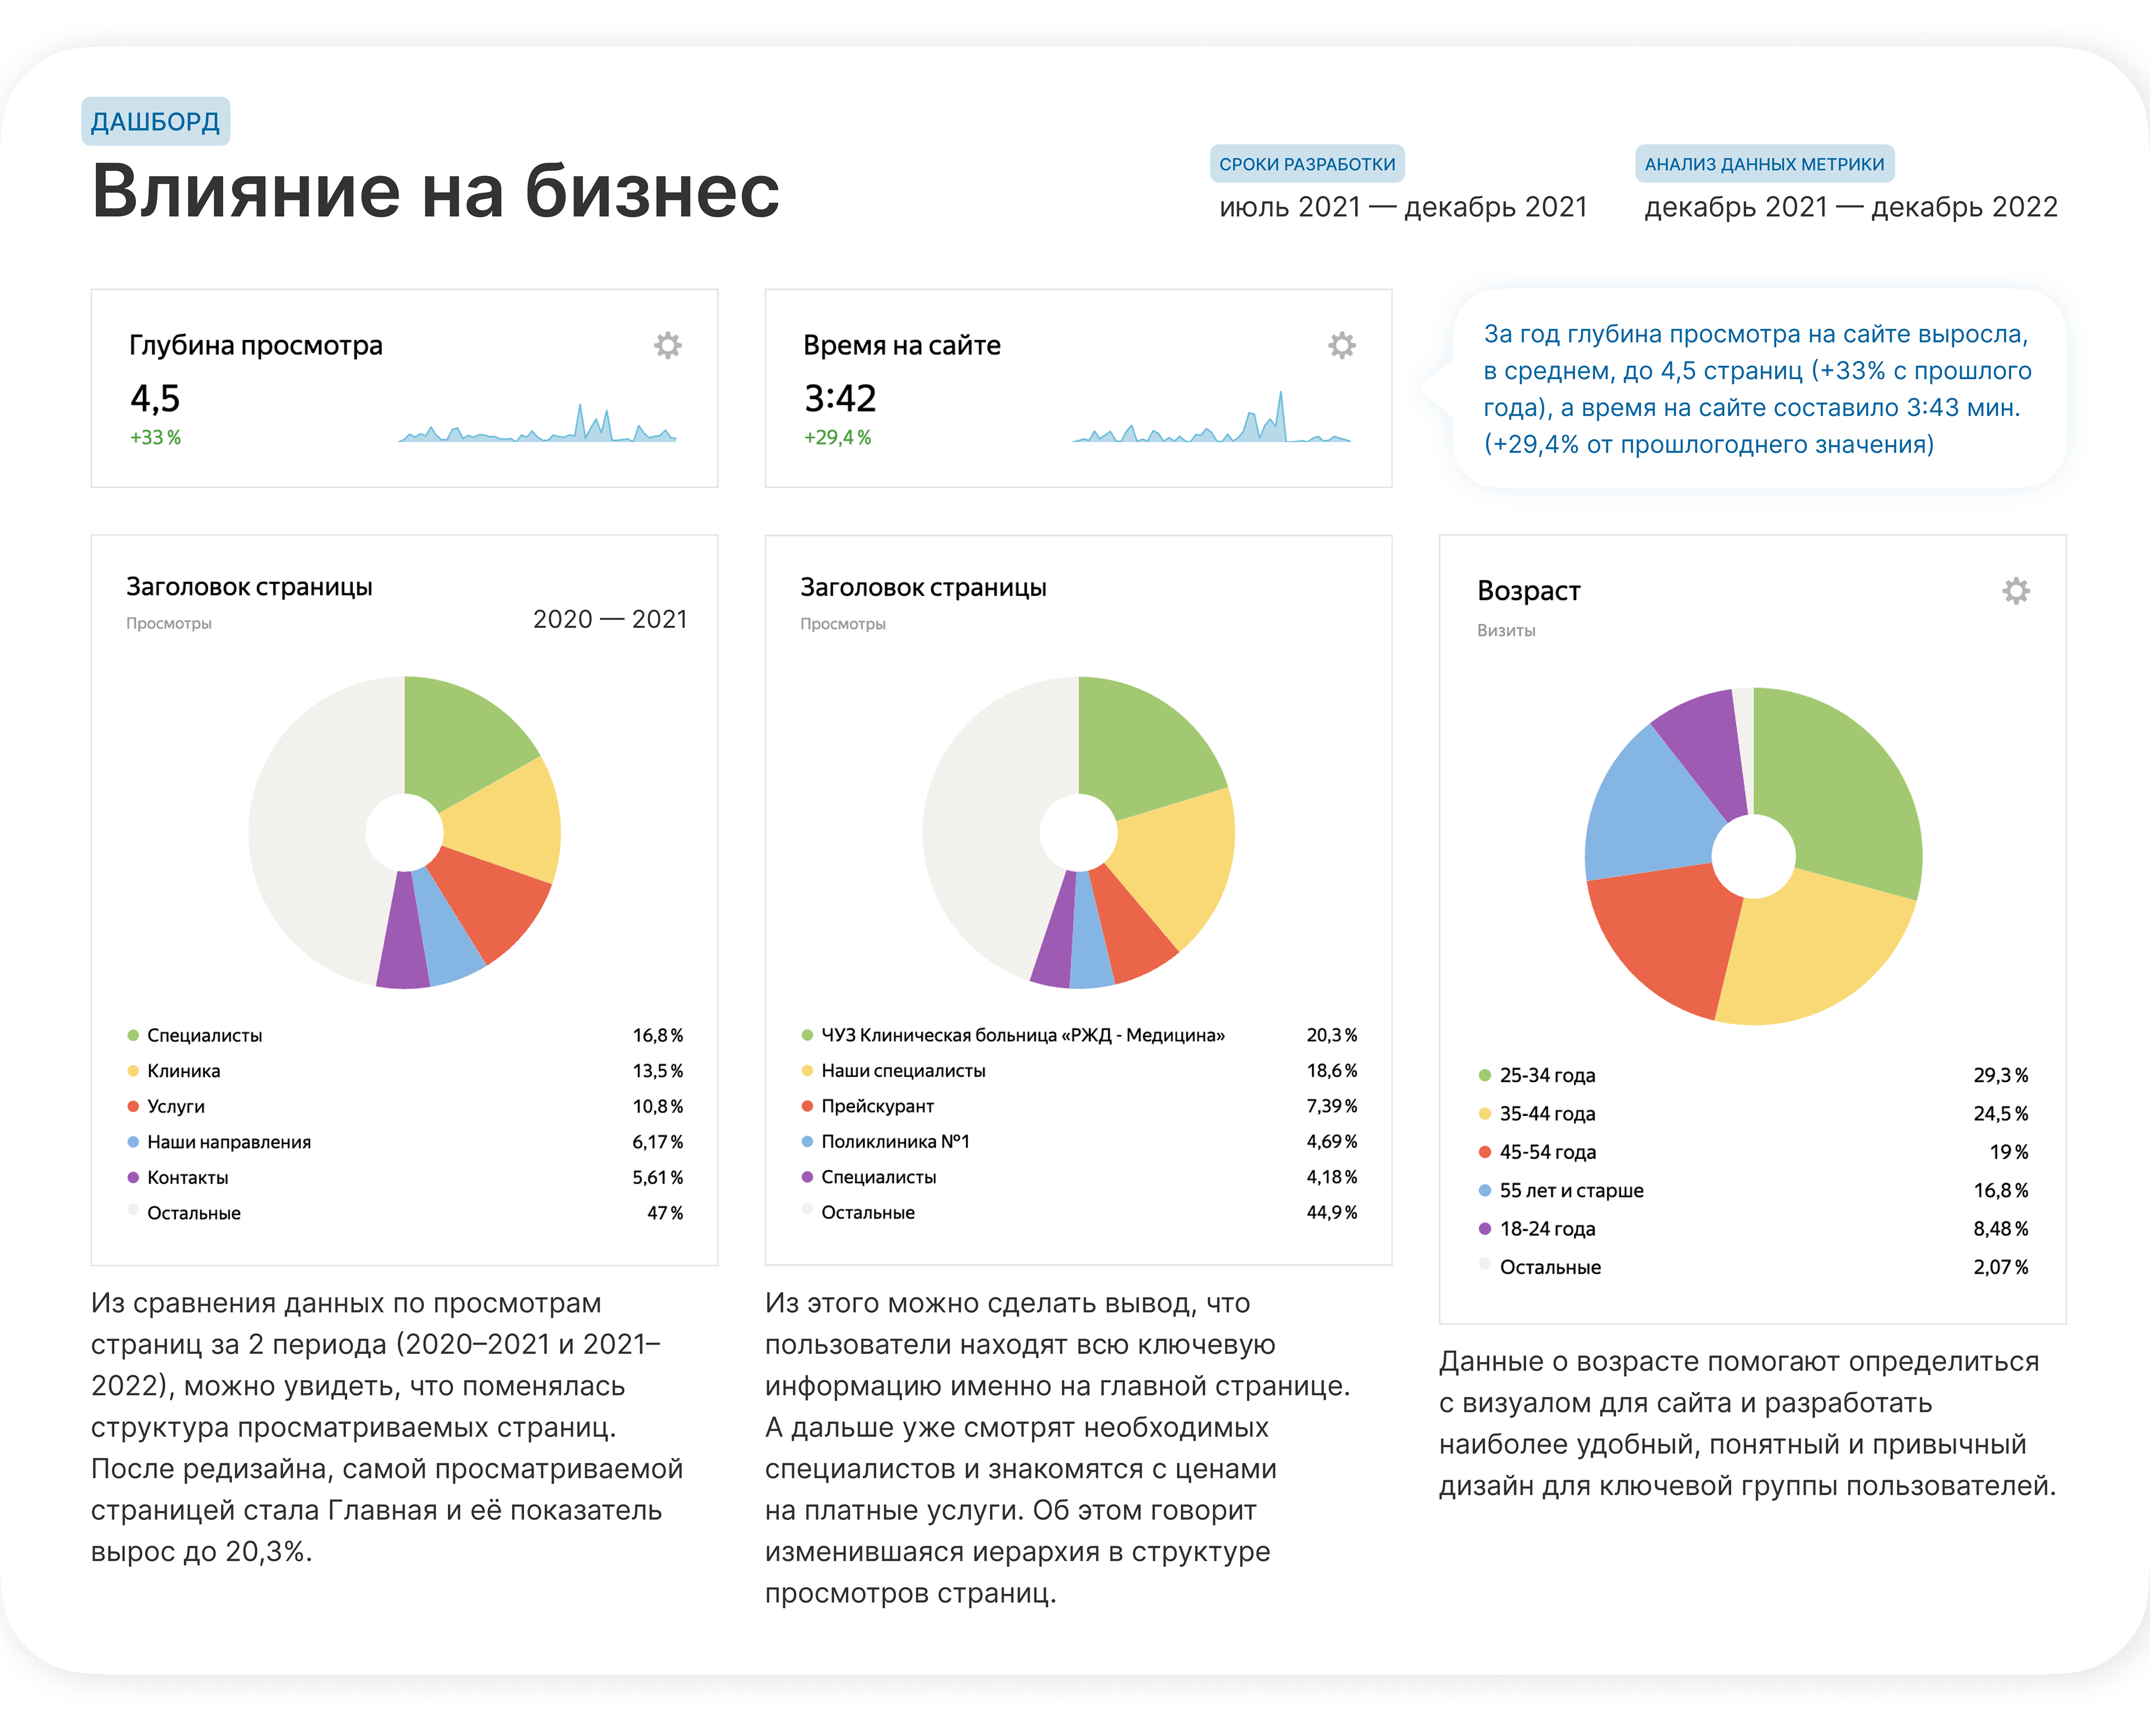
Task: Click the АНАЛИЗ ДАННЫХ МЕТРИКИ tag
Action: (1764, 164)
